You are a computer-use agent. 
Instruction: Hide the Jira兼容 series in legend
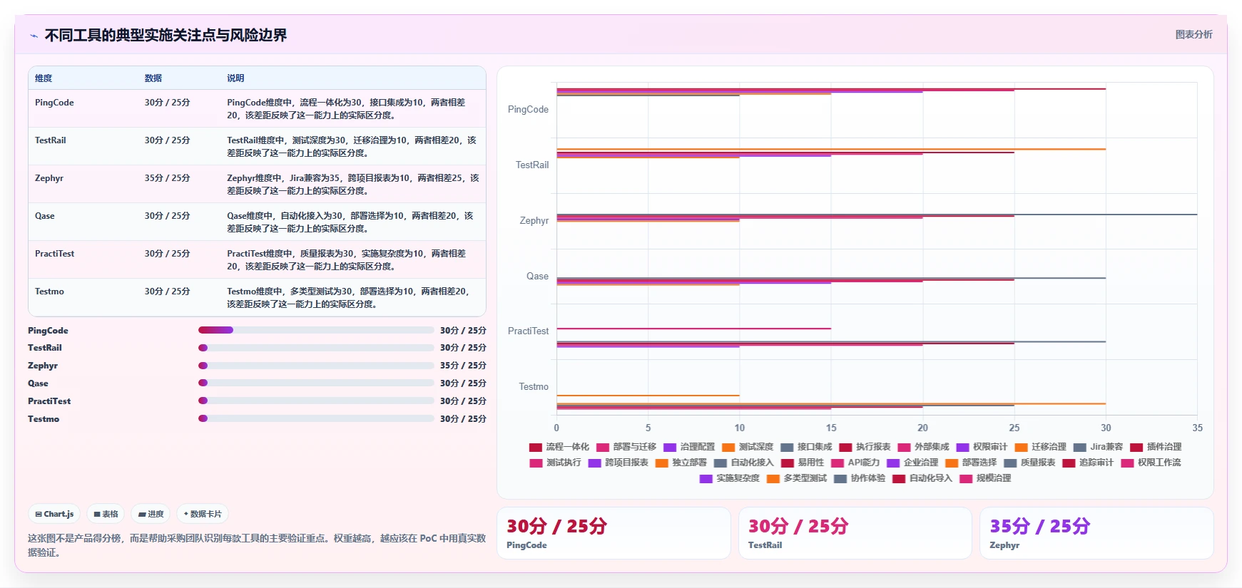pos(1098,447)
